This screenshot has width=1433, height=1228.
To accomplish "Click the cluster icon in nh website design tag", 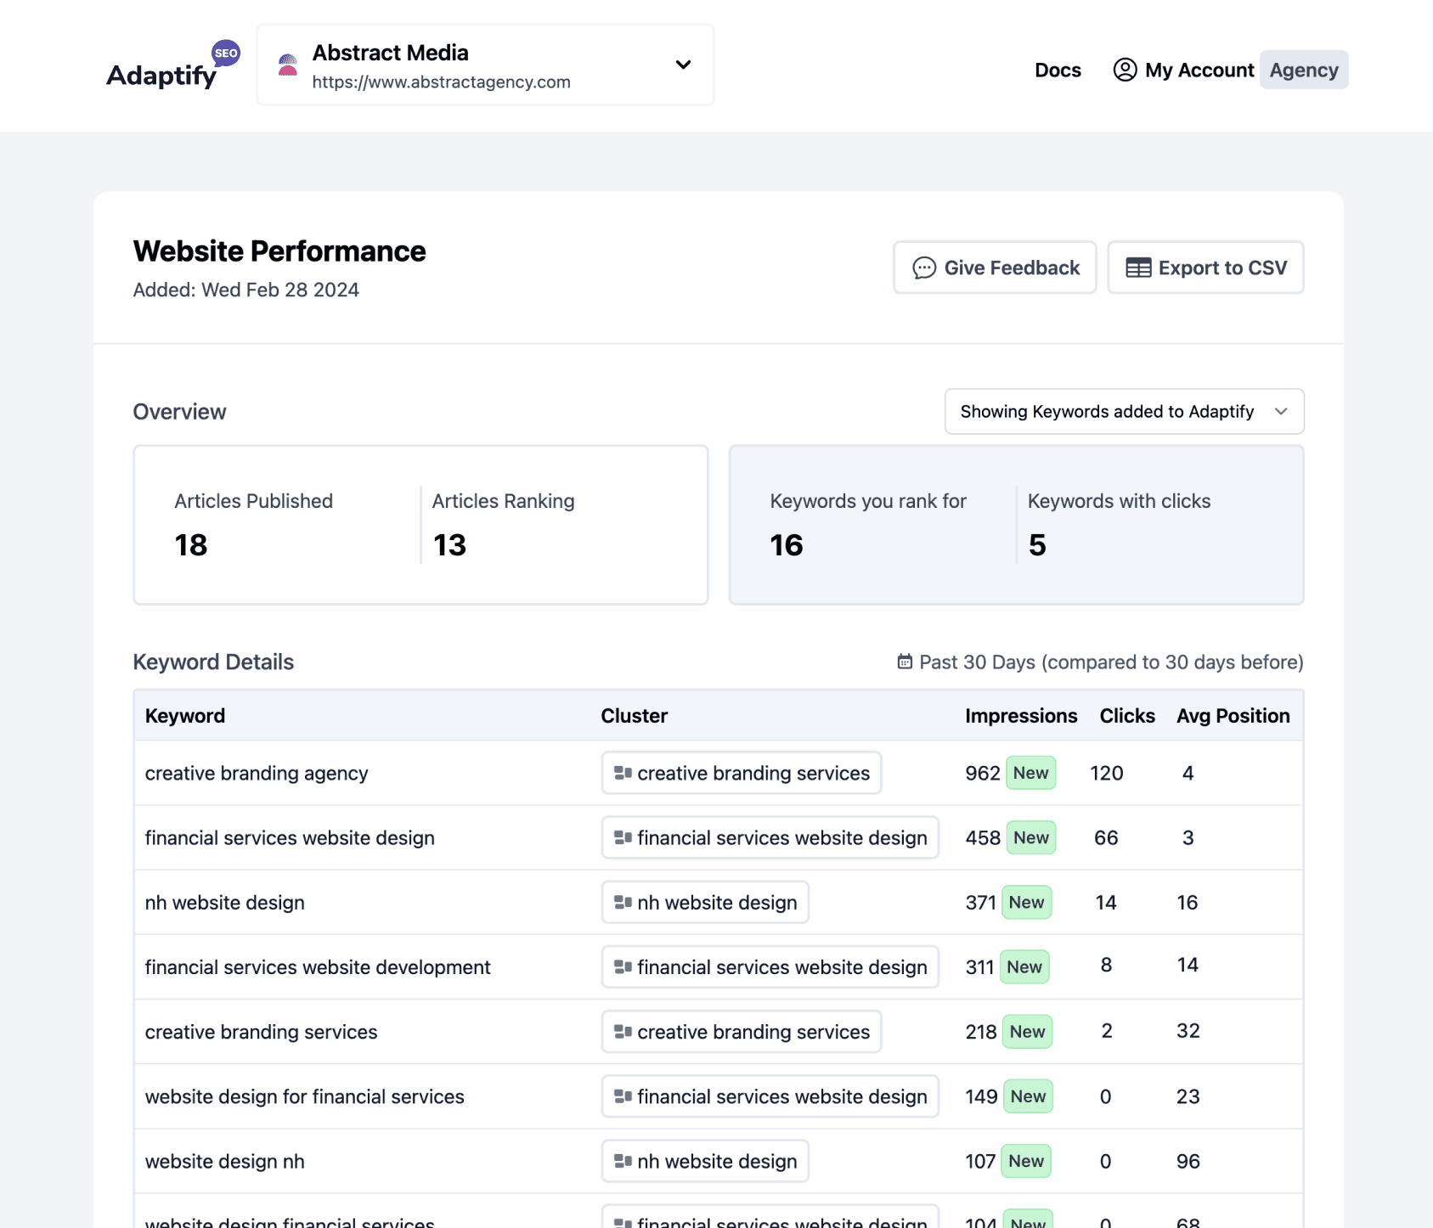I will tap(622, 902).
